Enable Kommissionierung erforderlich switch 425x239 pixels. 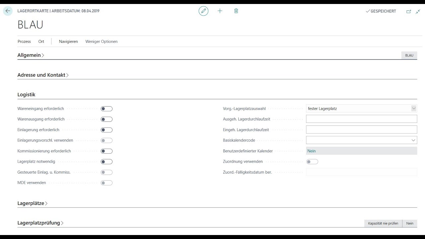pyautogui.click(x=107, y=151)
